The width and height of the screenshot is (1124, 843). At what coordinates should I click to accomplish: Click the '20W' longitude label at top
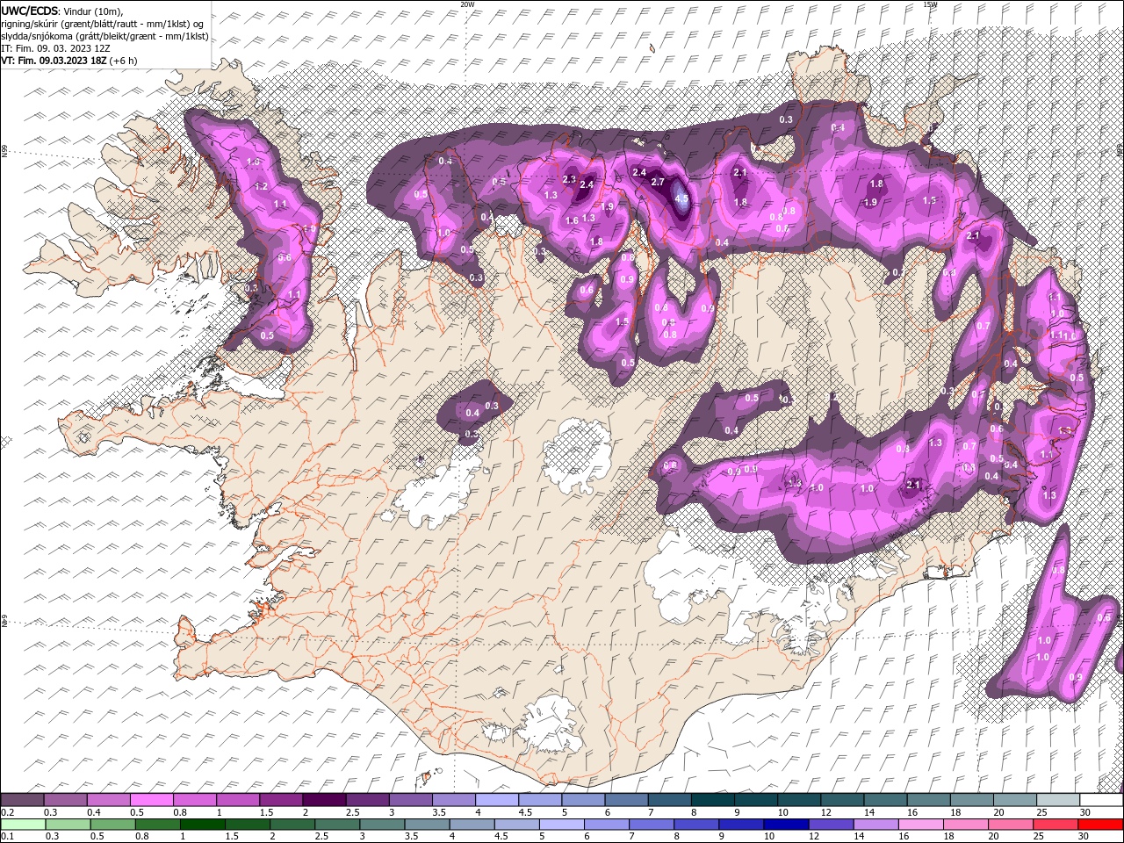coord(467,4)
